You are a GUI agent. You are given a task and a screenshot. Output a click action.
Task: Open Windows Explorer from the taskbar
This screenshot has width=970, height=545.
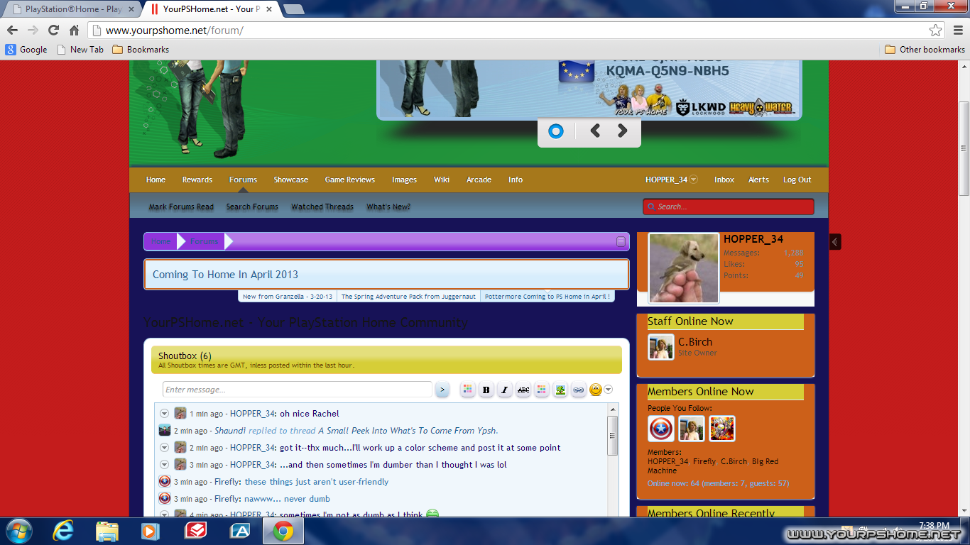(107, 531)
